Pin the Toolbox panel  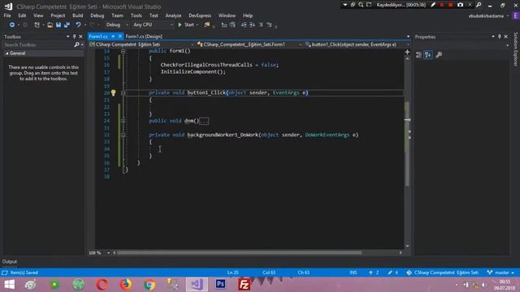tap(74, 36)
